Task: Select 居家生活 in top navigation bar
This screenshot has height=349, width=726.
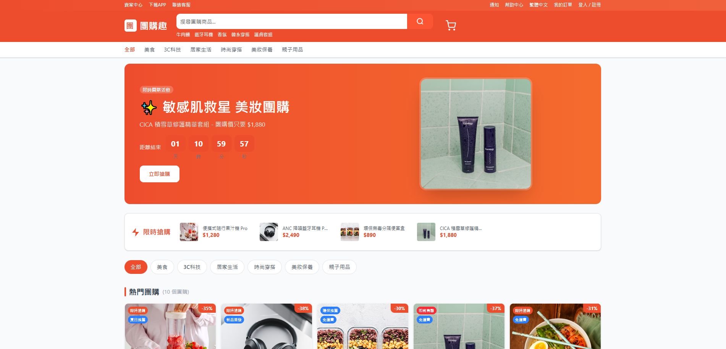Action: pyautogui.click(x=201, y=50)
